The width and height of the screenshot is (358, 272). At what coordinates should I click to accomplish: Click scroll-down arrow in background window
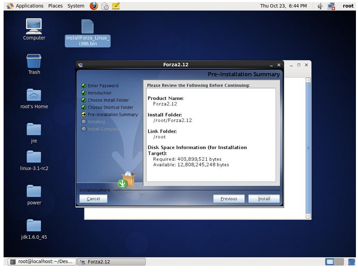click(x=308, y=216)
